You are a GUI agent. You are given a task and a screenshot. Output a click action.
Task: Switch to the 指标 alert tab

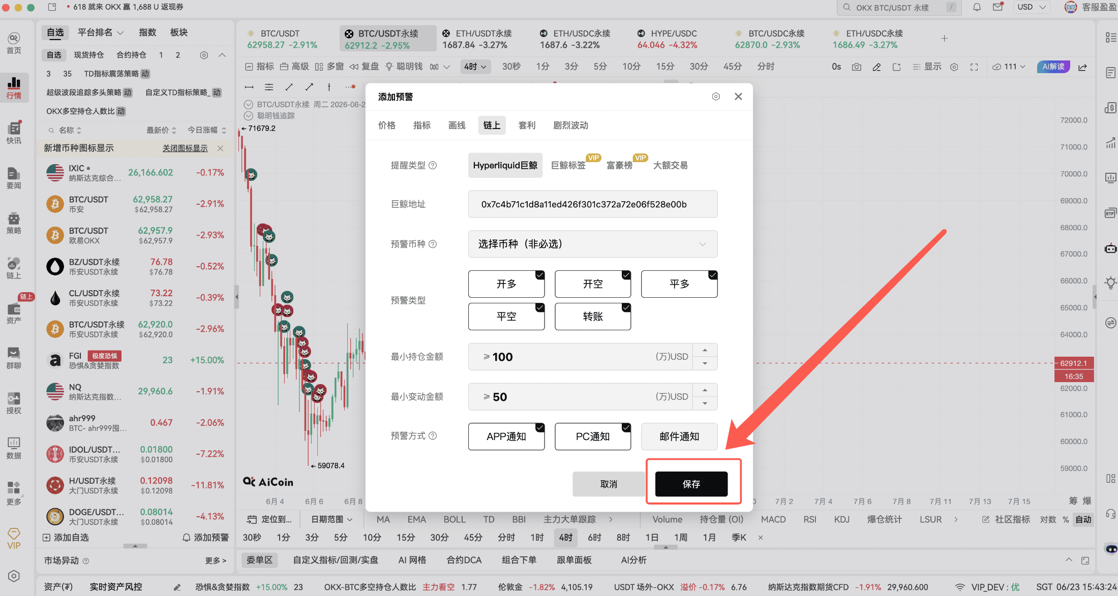pos(422,125)
